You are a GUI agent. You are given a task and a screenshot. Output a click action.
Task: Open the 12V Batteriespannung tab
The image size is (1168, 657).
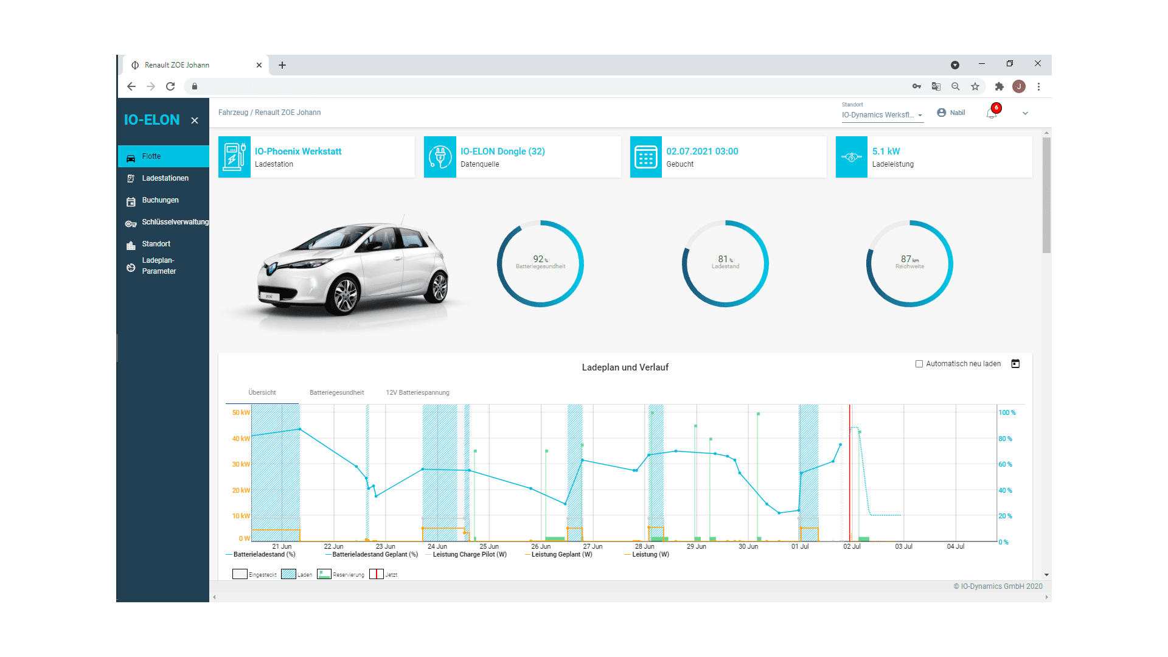point(417,392)
